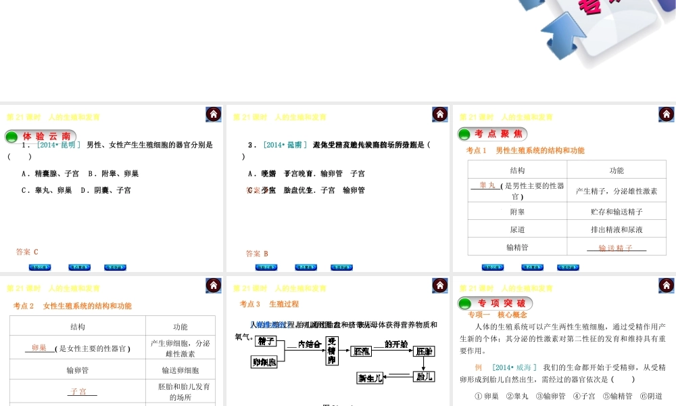This screenshot has height=406, width=676.
Task: Choose option A. 精囊腺、子宫
Action: pos(50,173)
